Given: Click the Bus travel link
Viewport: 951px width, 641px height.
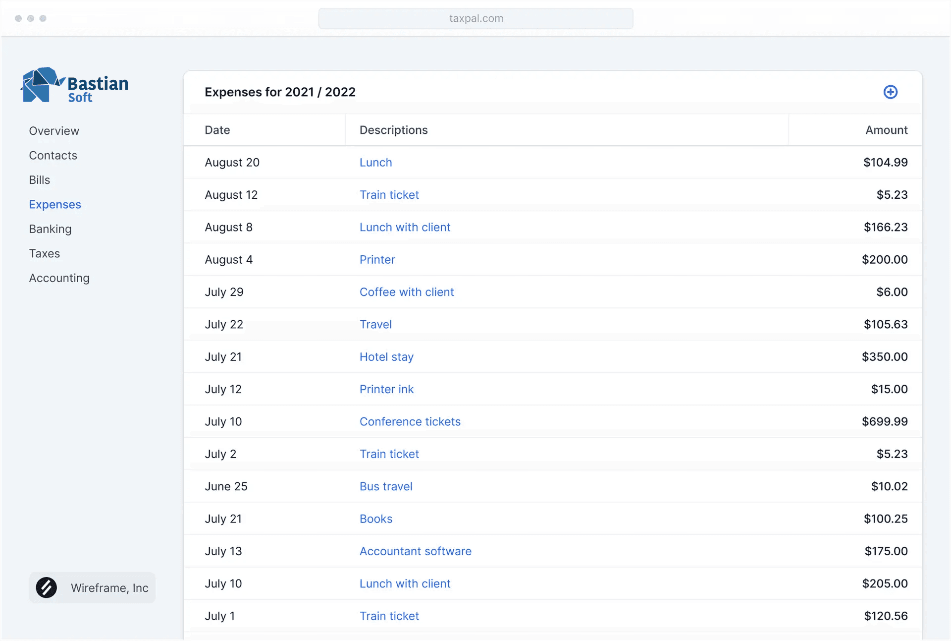Looking at the screenshot, I should [x=386, y=487].
